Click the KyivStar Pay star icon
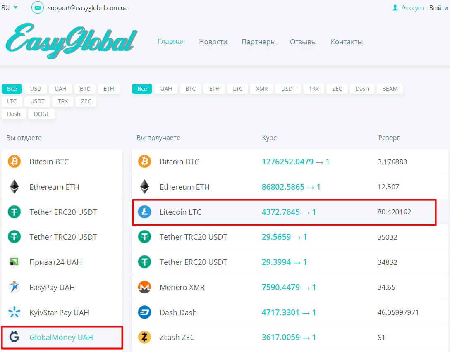 14,312
